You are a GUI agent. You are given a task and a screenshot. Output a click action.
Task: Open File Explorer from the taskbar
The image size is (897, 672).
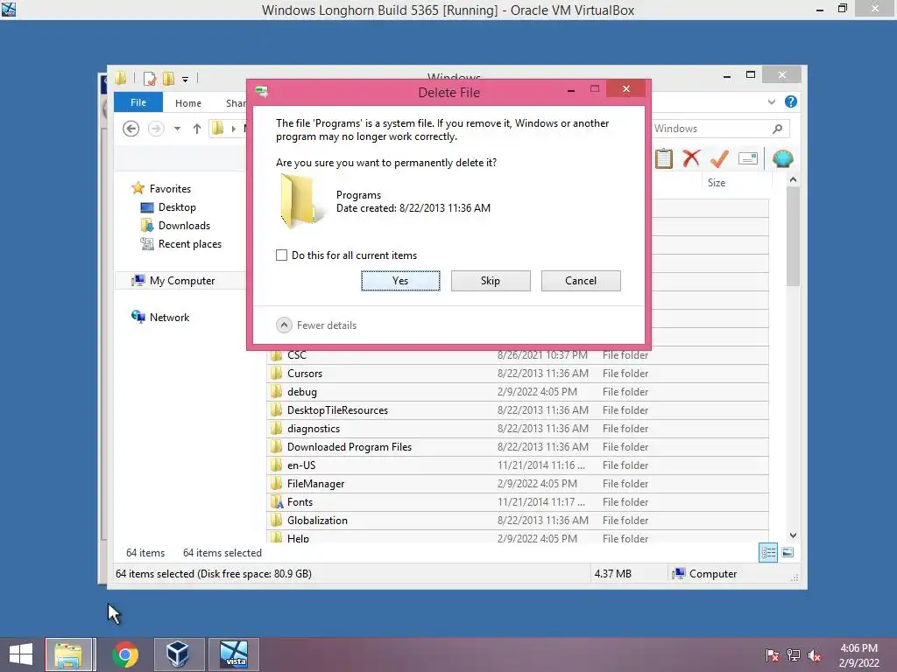[x=68, y=654]
